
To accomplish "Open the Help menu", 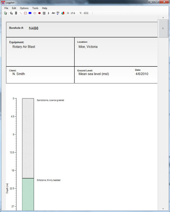I will (44, 8).
